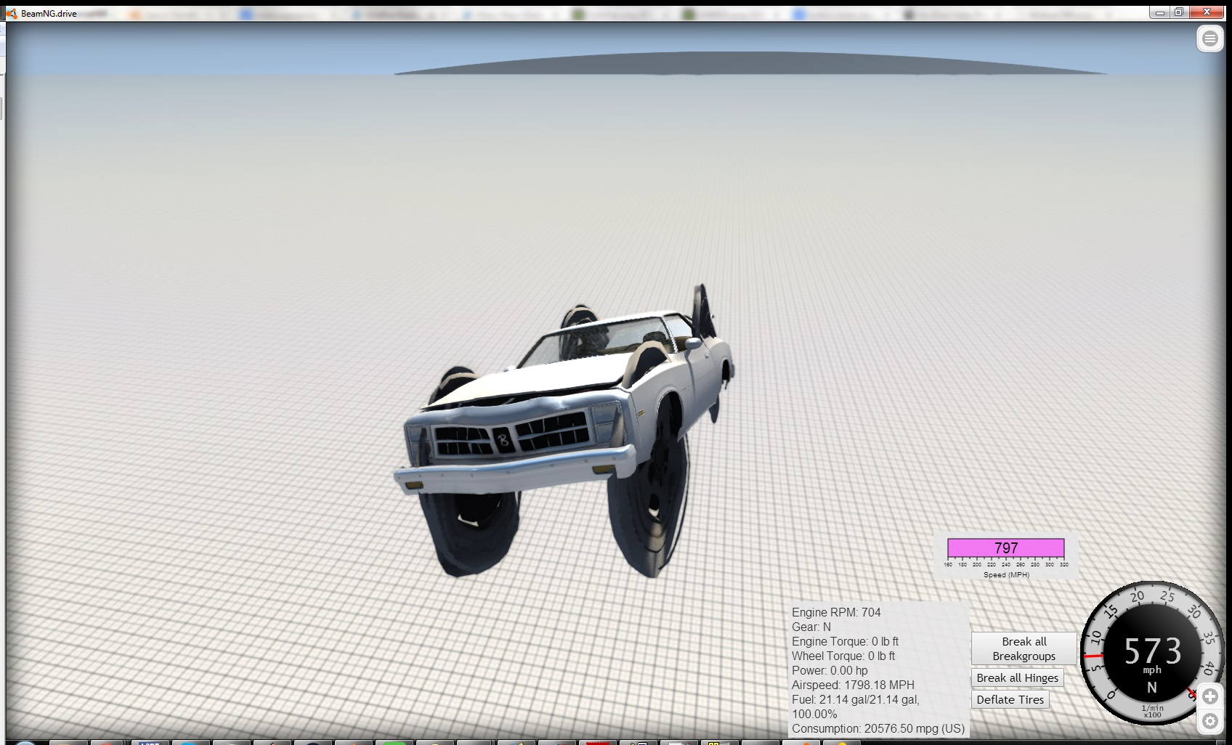
Task: Select the Gear: N readout line
Action: pyautogui.click(x=811, y=627)
